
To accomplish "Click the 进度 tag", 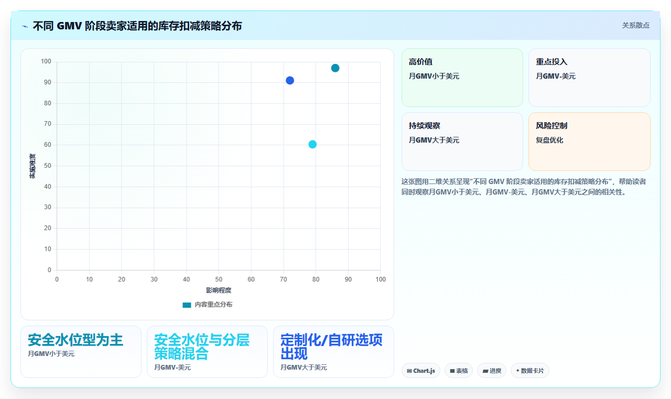I will coord(492,371).
